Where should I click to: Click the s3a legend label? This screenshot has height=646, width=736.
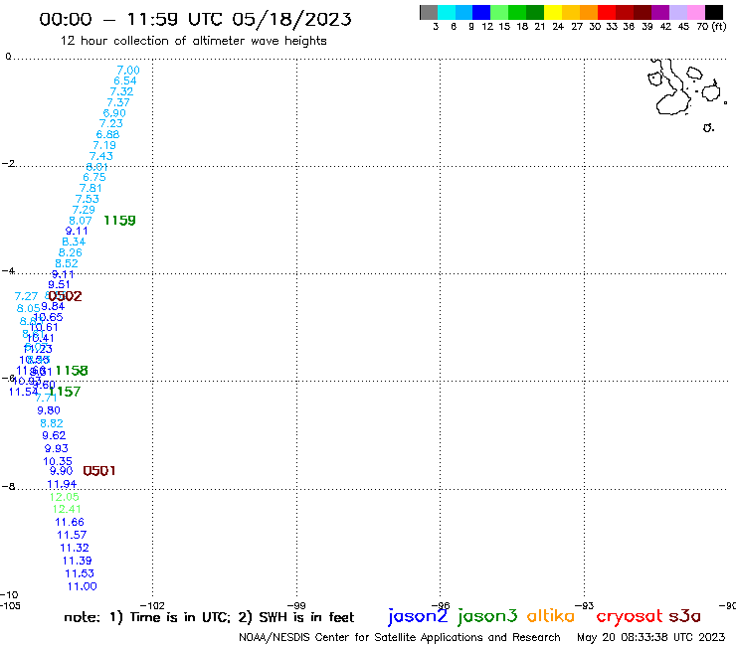[x=684, y=616]
